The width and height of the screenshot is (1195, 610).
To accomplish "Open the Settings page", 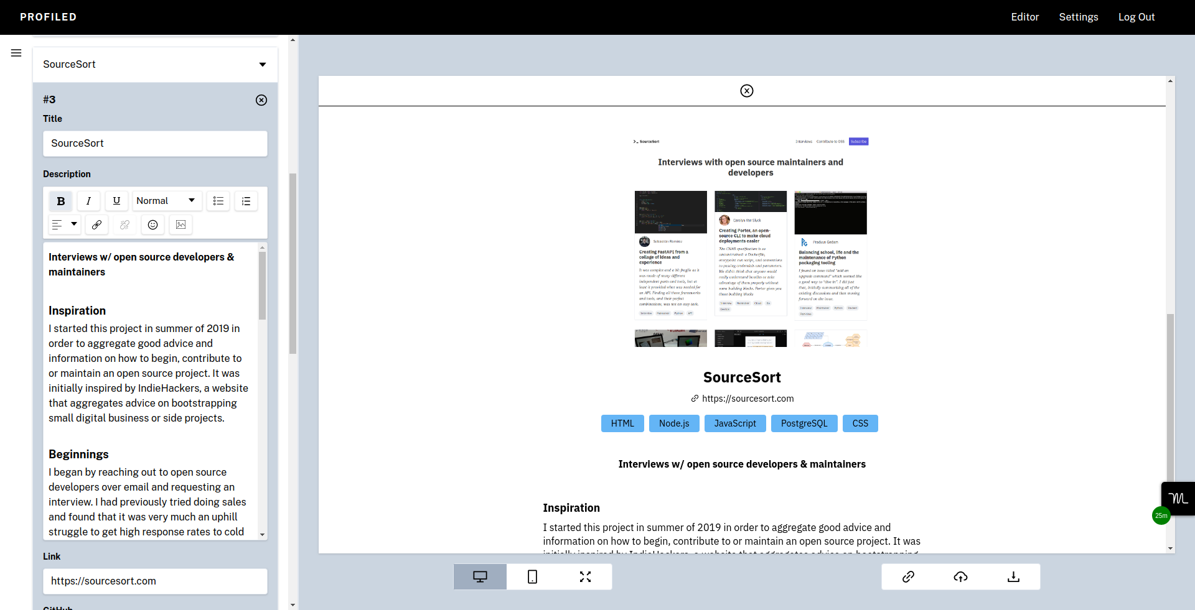I will [1079, 17].
